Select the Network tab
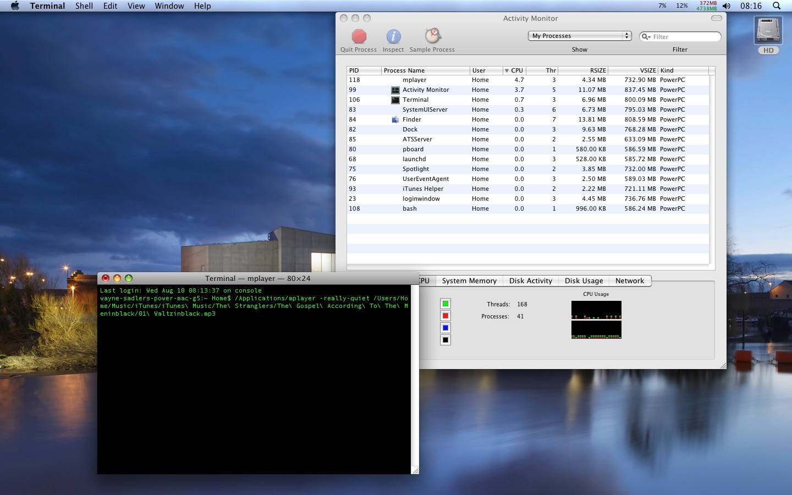The width and height of the screenshot is (792, 495). click(629, 280)
